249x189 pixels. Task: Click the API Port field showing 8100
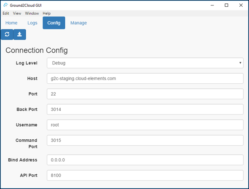coord(145,176)
